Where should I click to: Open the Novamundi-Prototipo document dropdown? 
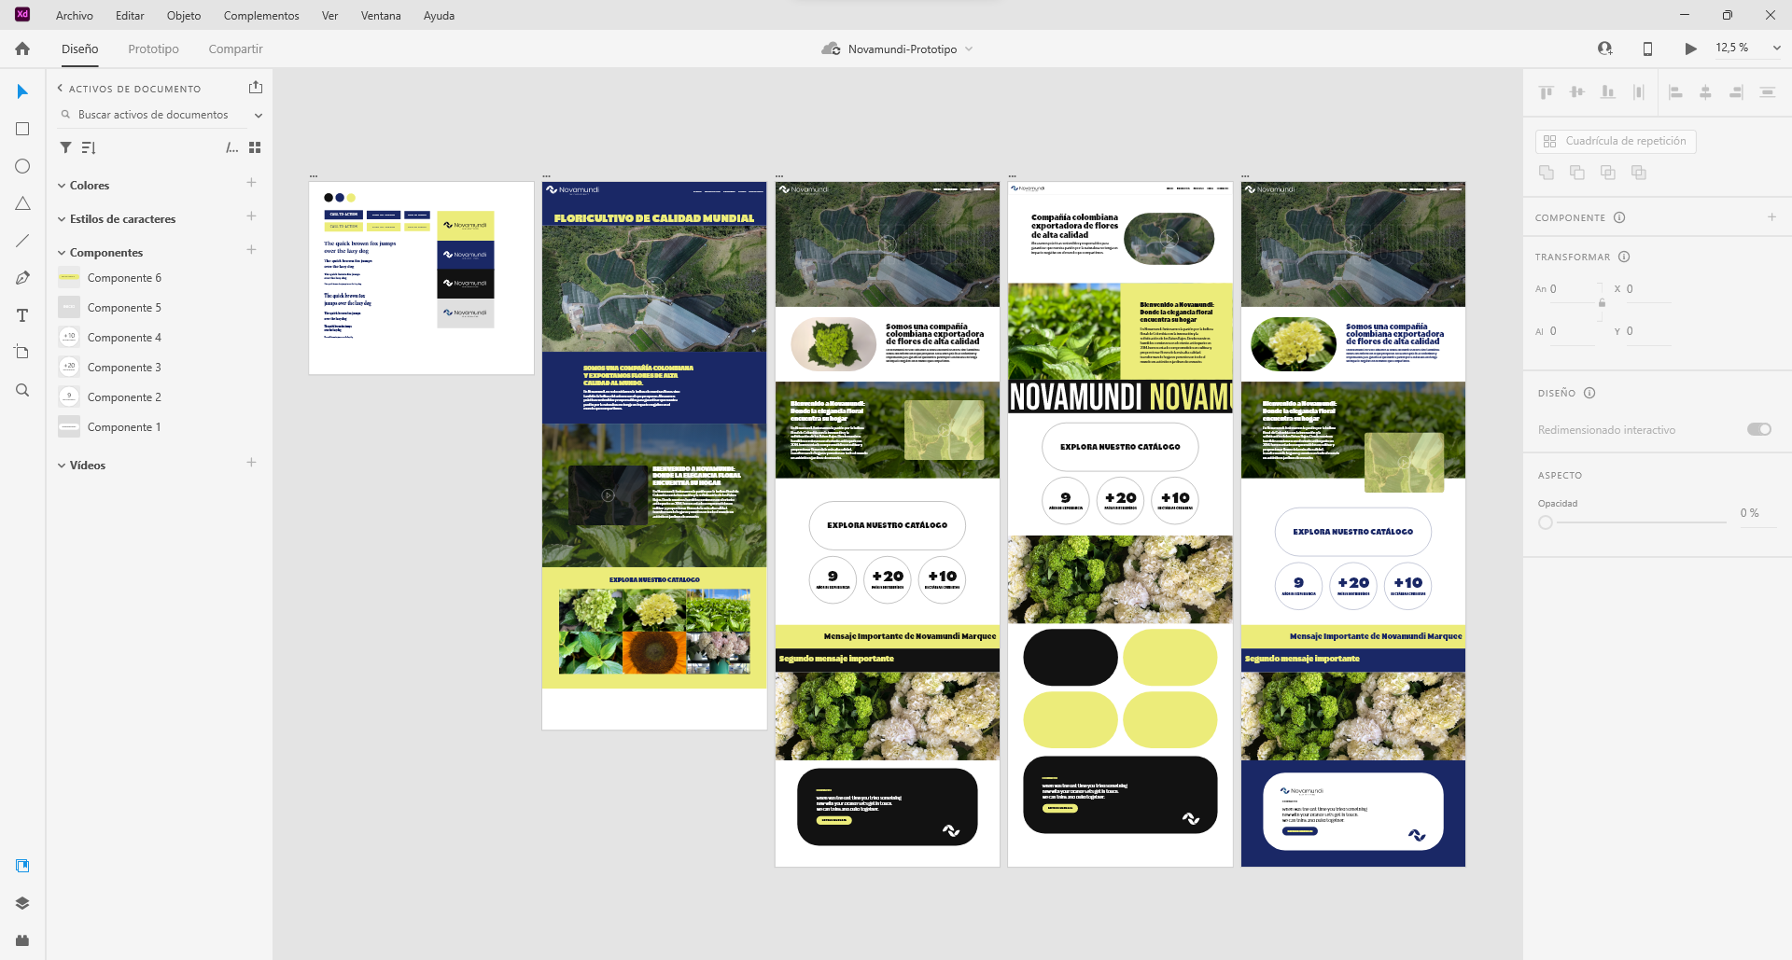[969, 49]
